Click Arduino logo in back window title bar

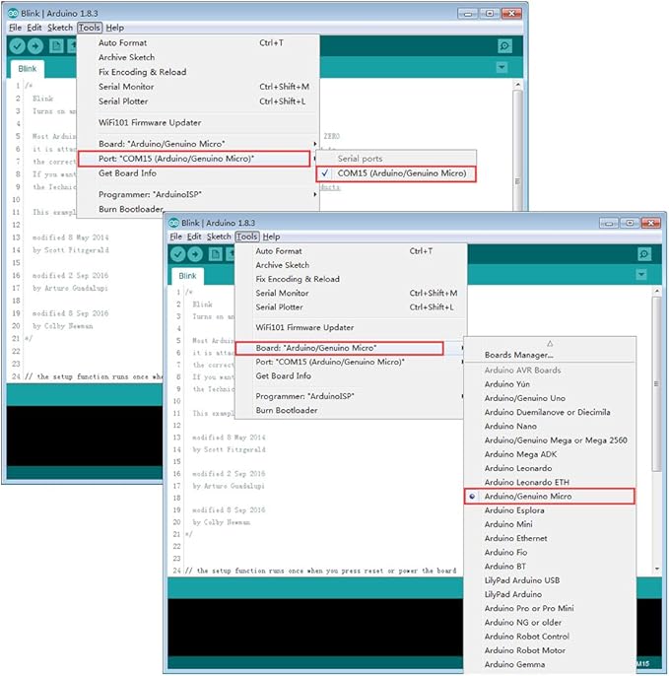[13, 13]
